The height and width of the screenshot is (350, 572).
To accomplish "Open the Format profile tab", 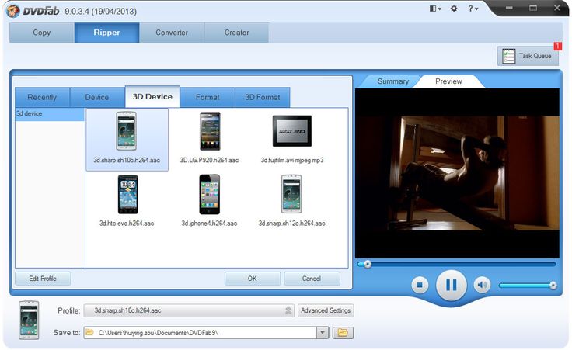I will tap(208, 97).
